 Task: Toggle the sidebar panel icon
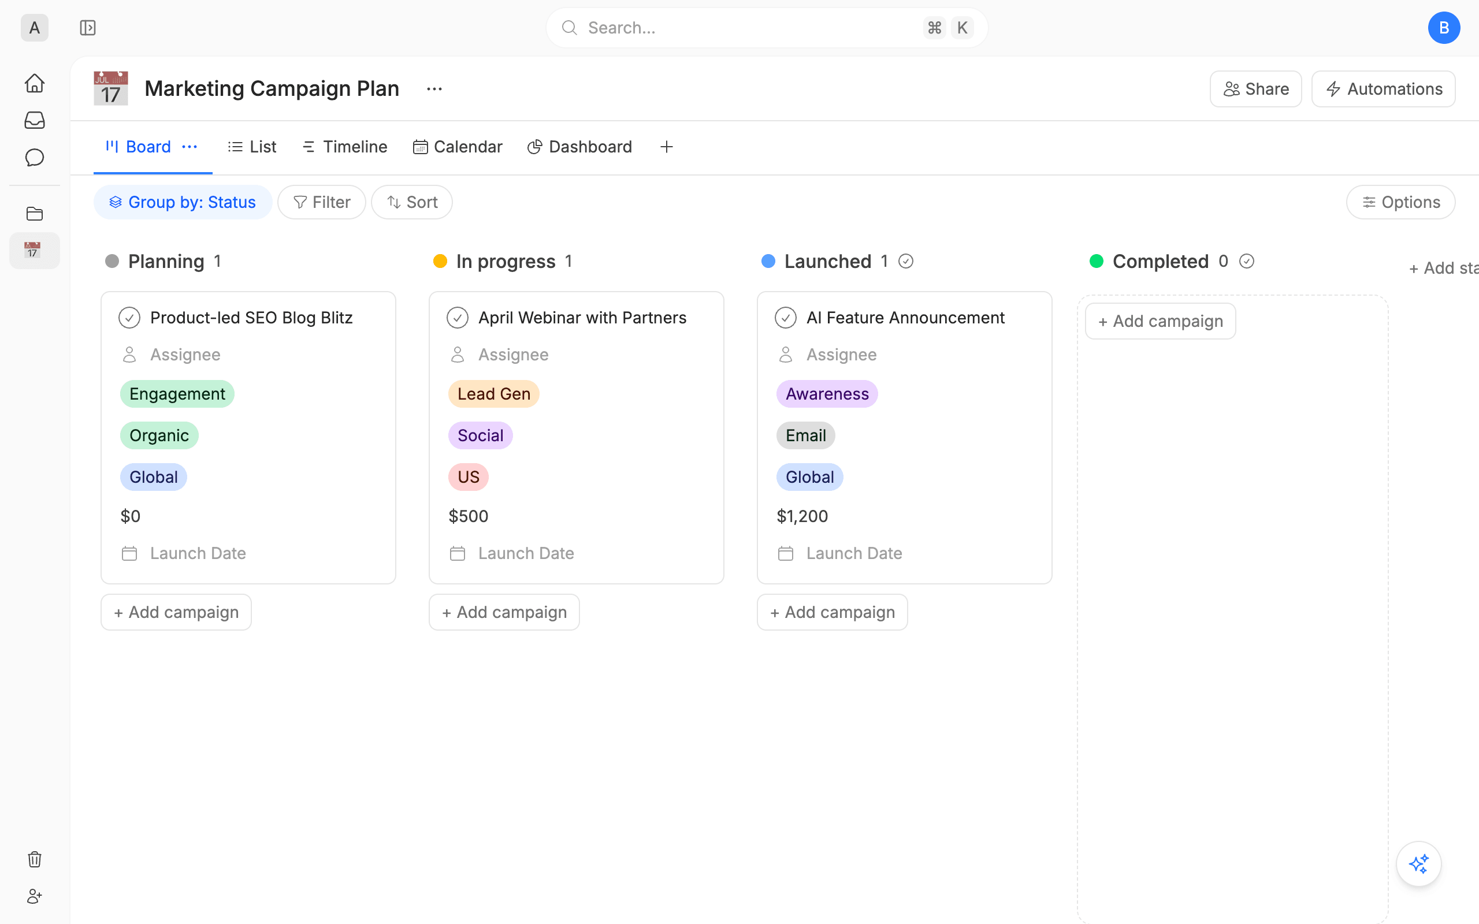[x=88, y=28]
